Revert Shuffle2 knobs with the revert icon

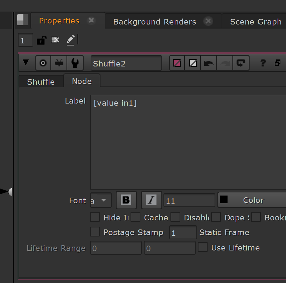click(241, 63)
